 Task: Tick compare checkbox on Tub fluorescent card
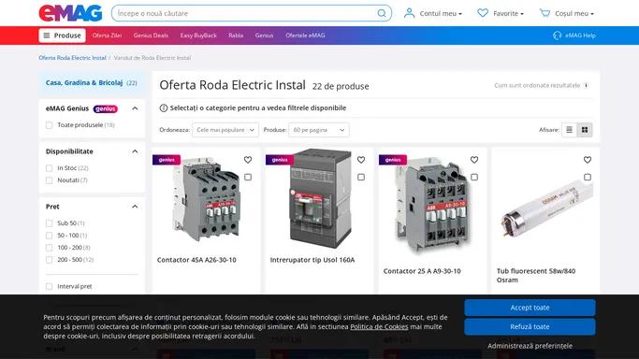click(x=588, y=177)
